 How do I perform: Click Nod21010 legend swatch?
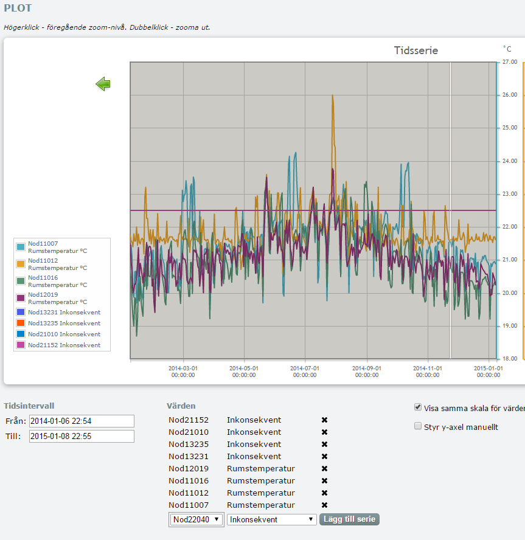tap(21, 334)
